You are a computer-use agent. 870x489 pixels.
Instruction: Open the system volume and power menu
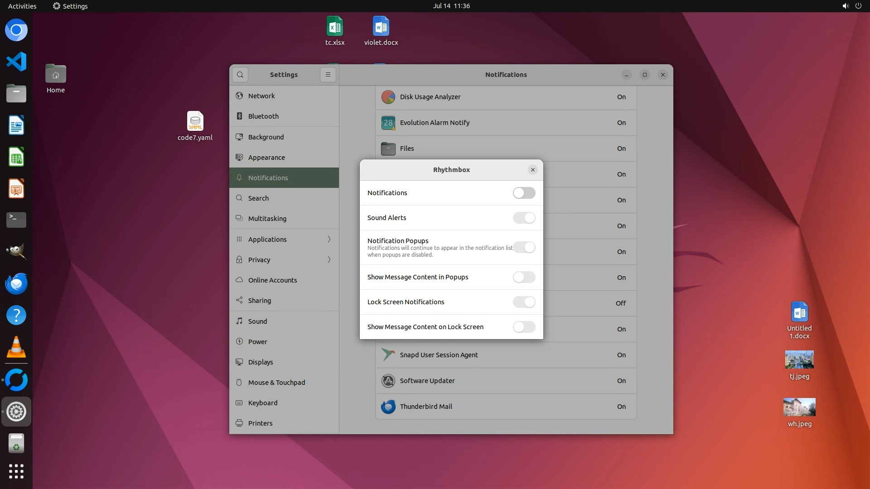click(851, 6)
